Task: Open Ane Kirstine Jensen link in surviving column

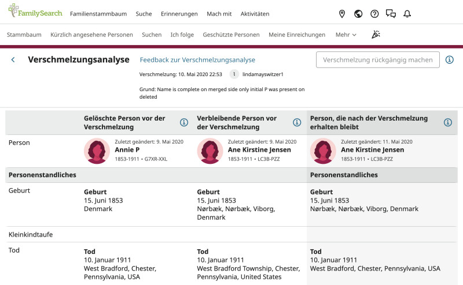Action: tap(372, 150)
